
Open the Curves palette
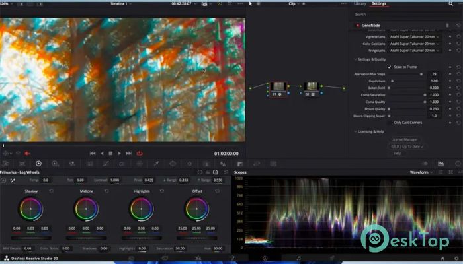(105, 164)
